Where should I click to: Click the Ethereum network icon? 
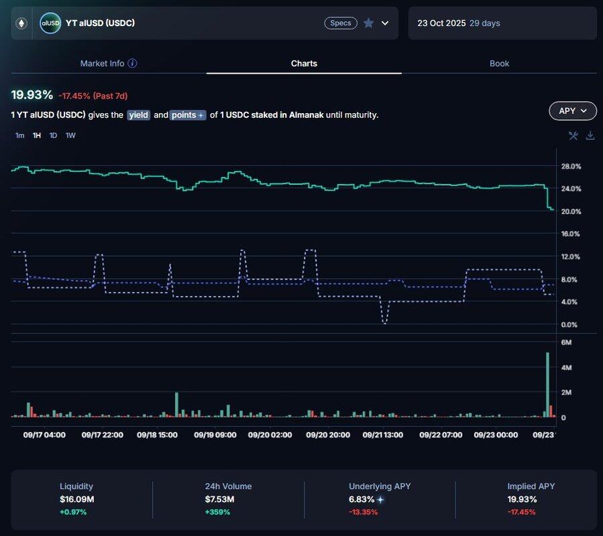21,23
